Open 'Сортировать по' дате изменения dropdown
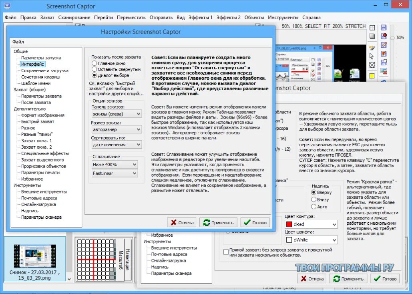 coord(117,145)
